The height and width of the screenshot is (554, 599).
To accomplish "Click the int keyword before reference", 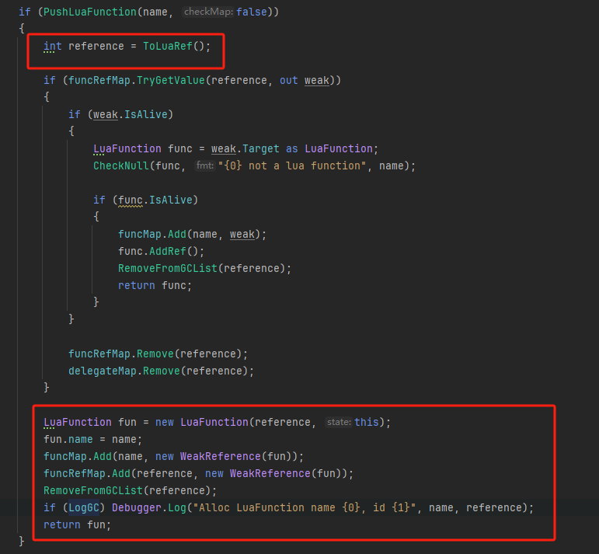I will click(53, 46).
